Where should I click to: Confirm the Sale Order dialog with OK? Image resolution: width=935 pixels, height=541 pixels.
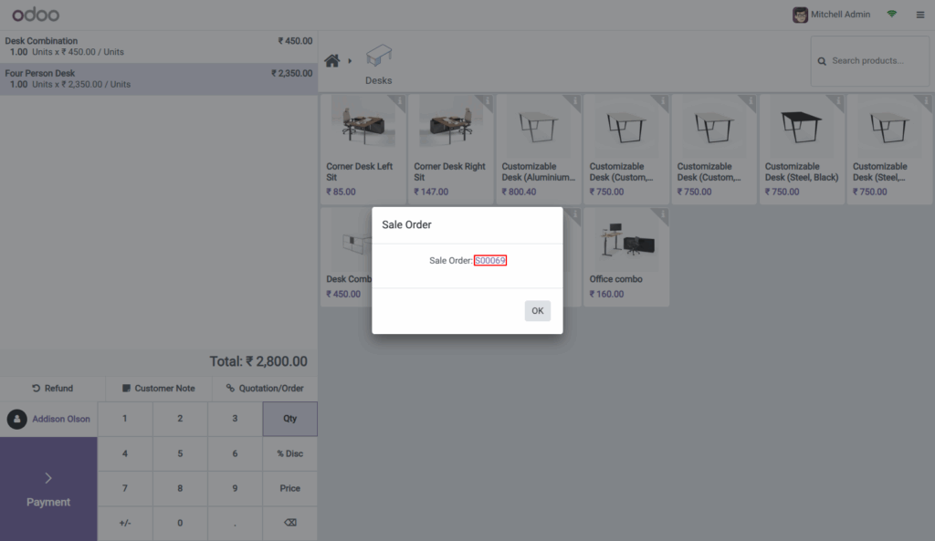tap(537, 310)
